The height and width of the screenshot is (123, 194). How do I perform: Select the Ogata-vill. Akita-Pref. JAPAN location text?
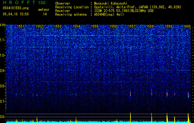pyautogui.click(x=138, y=7)
